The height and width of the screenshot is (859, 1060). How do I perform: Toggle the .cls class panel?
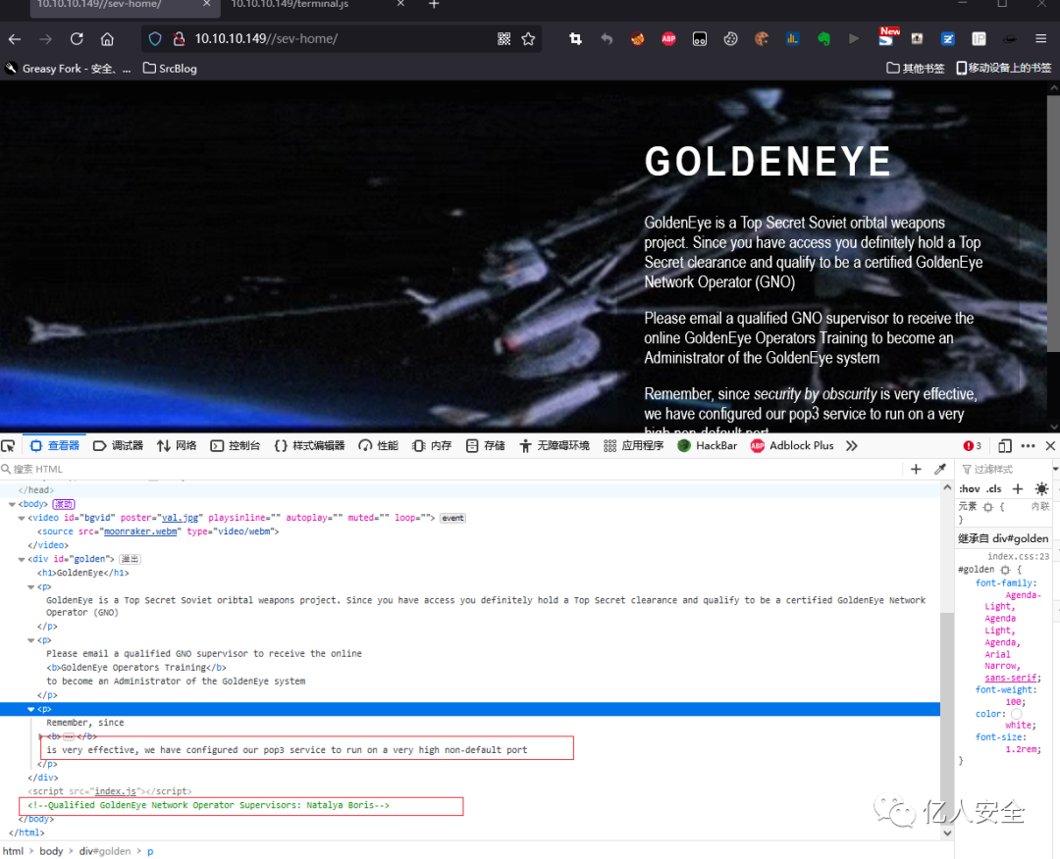993,489
